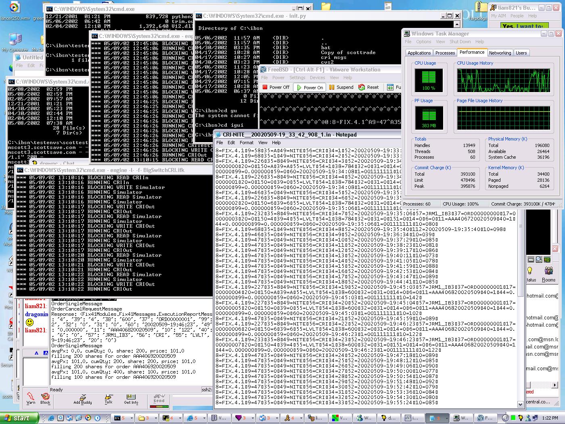Viewport: 565px width, 424px height.
Task: Open the Format menu in Notepad
Action: point(246,143)
